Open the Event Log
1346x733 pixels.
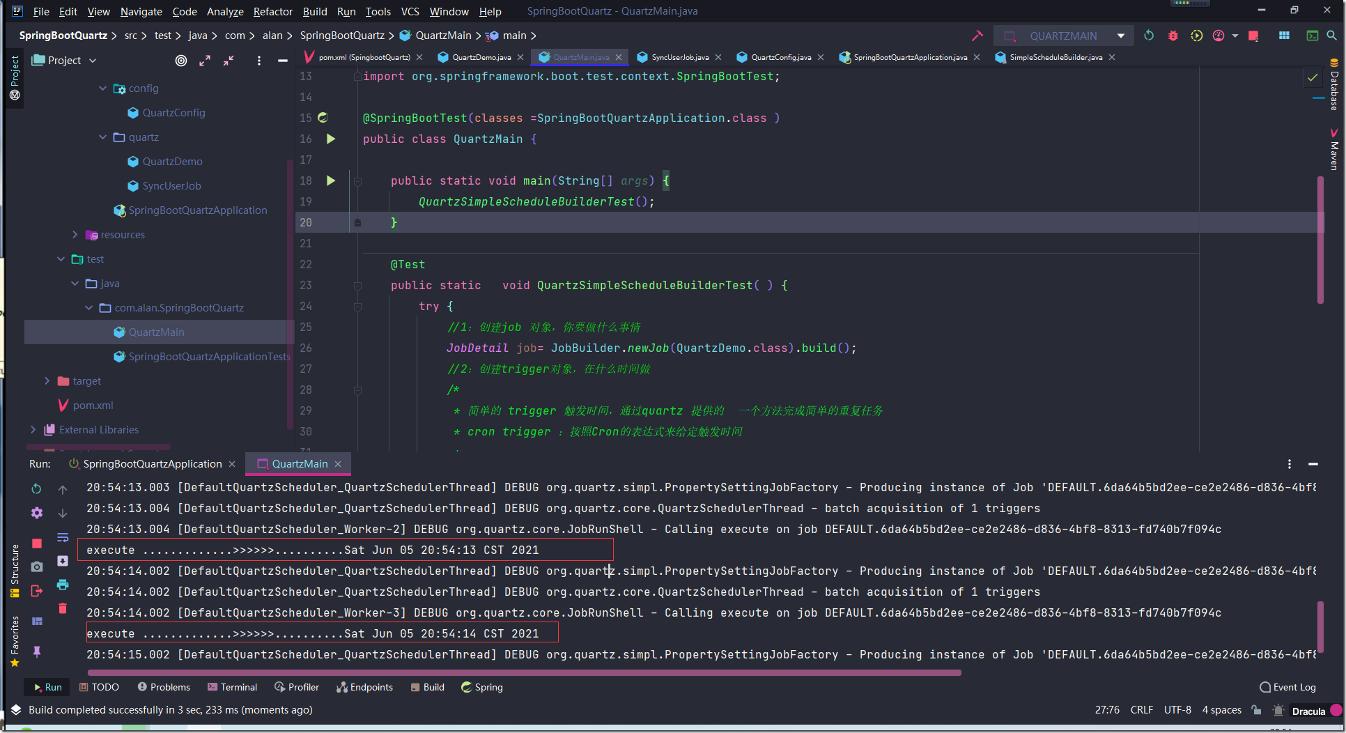1288,687
